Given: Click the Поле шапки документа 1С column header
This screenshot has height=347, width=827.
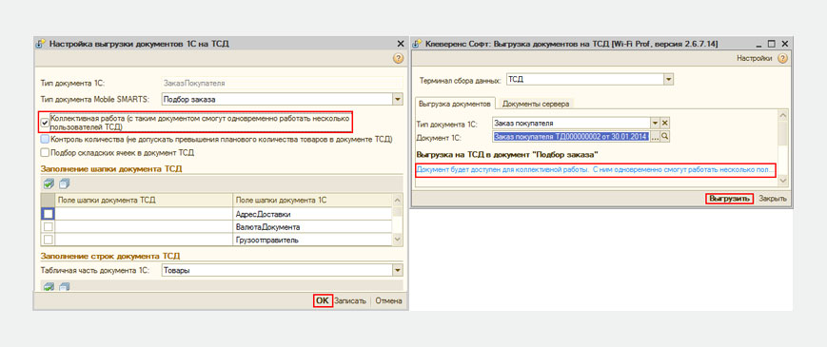Looking at the screenshot, I should (x=312, y=200).
